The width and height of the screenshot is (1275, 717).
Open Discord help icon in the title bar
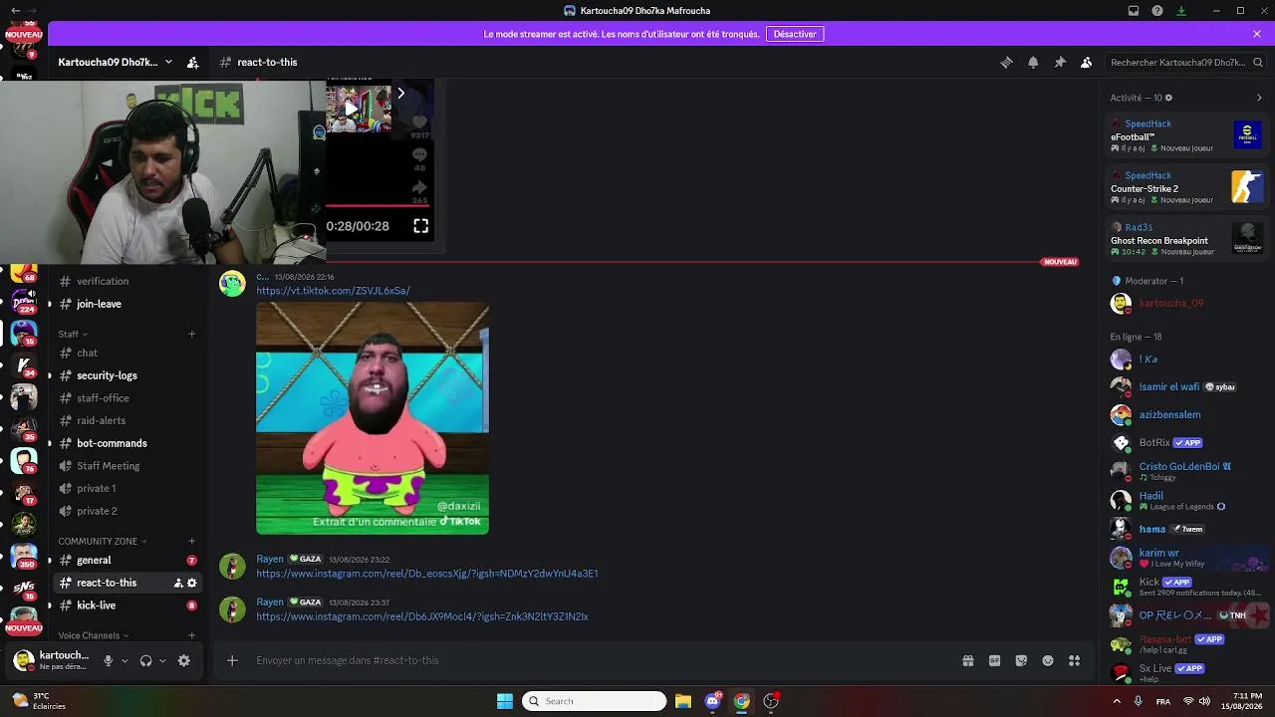coord(1157,11)
